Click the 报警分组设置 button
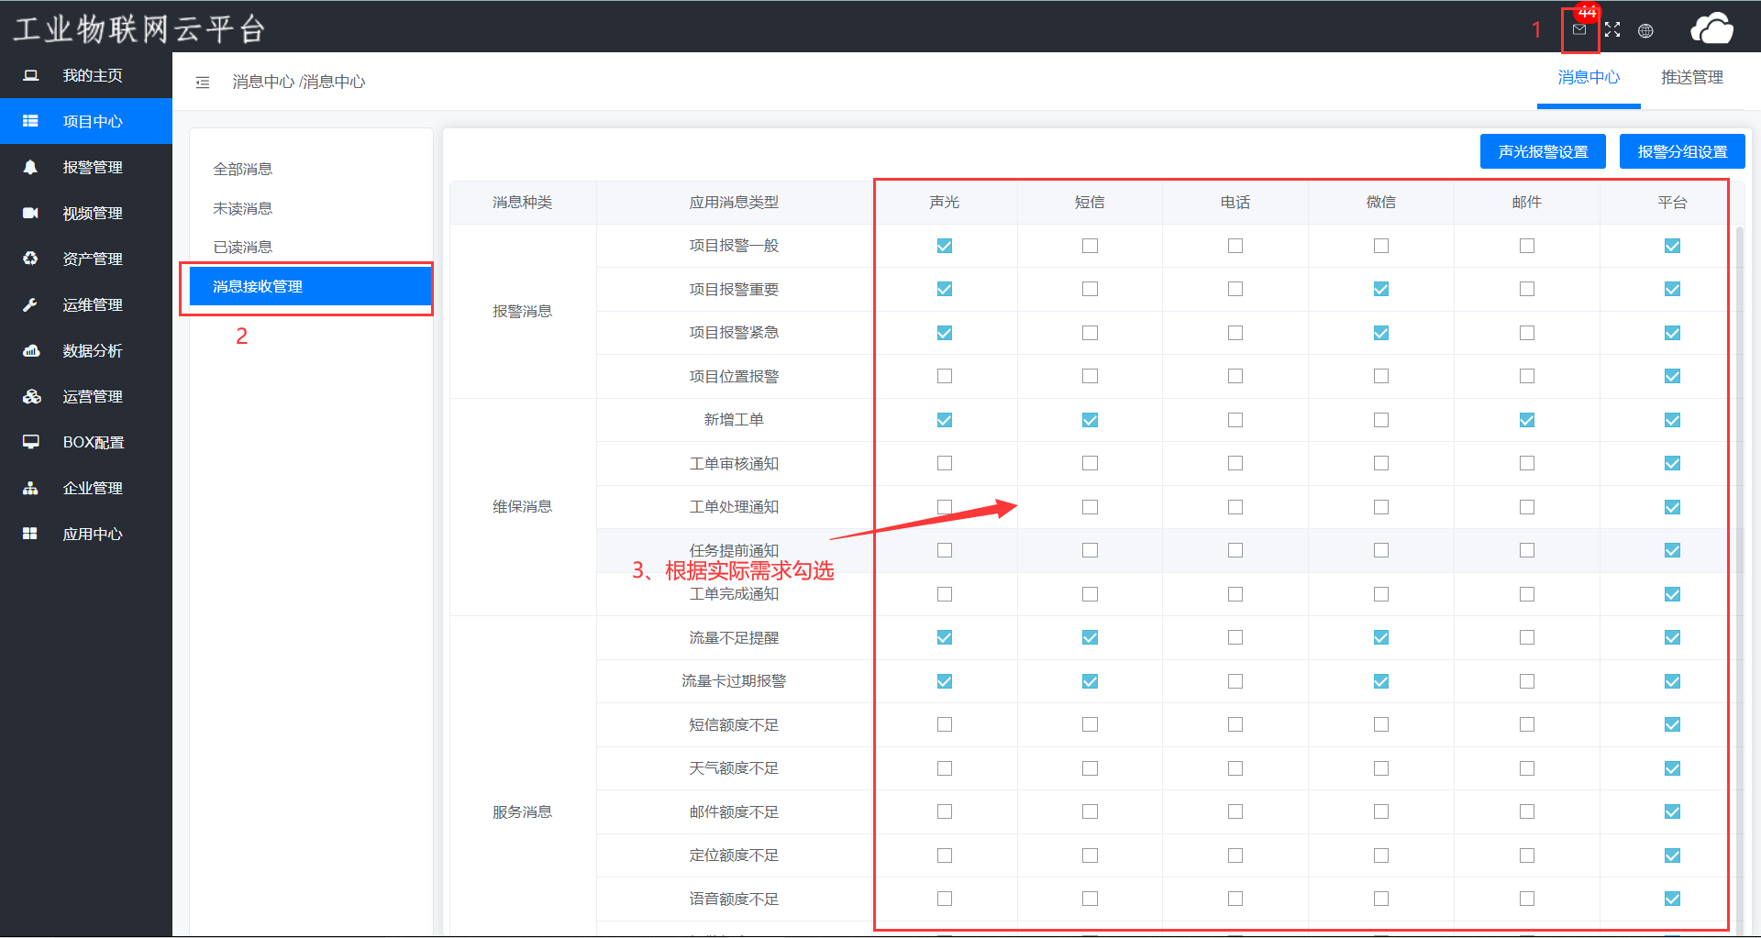The height and width of the screenshot is (938, 1761). click(x=1682, y=152)
